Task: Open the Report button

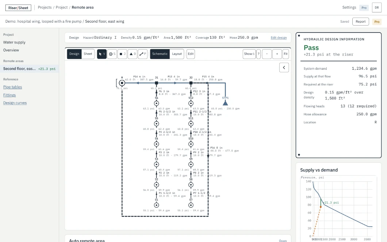Action: 361,22
